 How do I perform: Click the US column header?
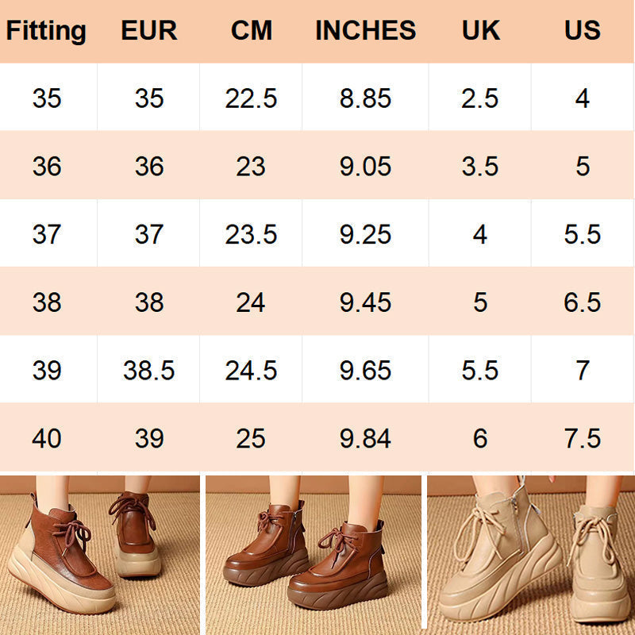583,31
